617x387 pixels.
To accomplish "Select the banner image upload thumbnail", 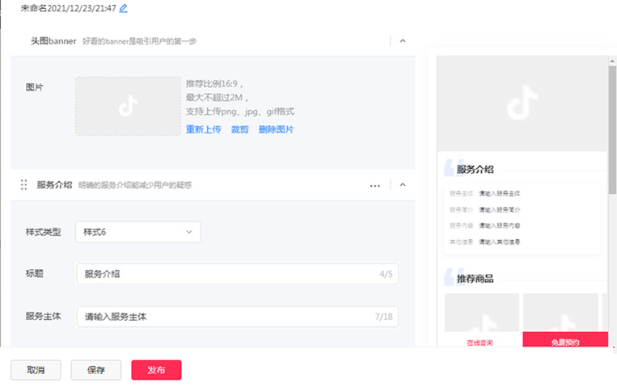I will [129, 106].
